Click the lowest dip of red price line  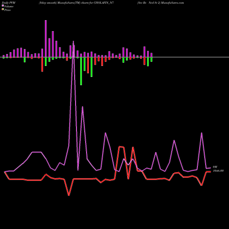pyautogui.click(x=69, y=195)
